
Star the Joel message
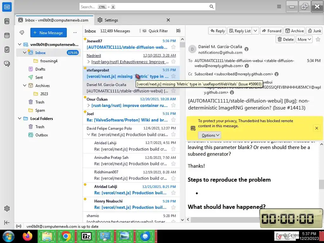pos(173,120)
